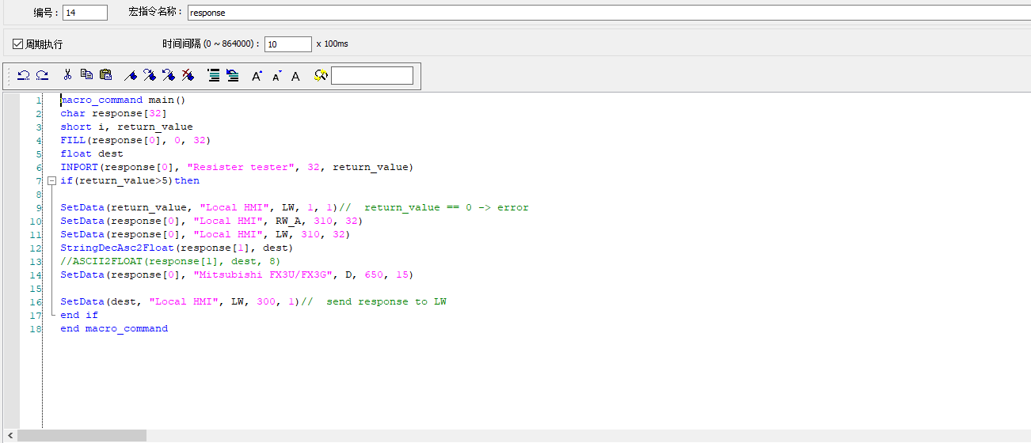Click the Undo icon in toolbar
The width and height of the screenshot is (1031, 443).
(x=24, y=75)
